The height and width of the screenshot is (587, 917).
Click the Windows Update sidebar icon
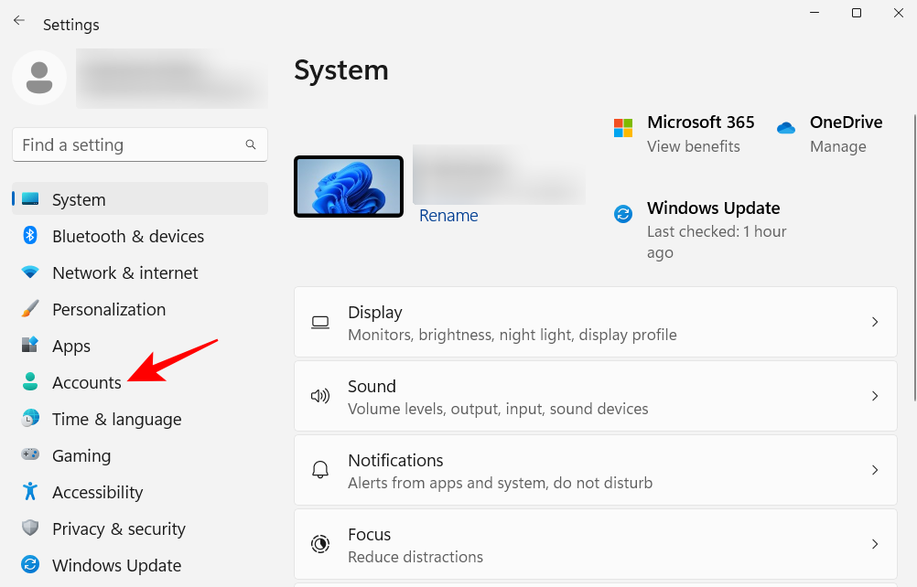coord(31,565)
